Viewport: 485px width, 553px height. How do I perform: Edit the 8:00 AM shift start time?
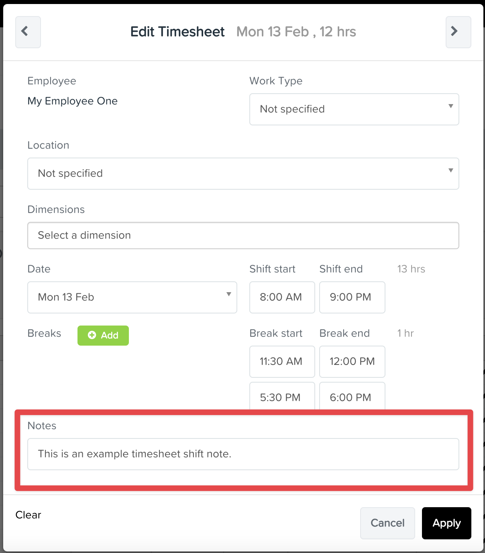[281, 297]
